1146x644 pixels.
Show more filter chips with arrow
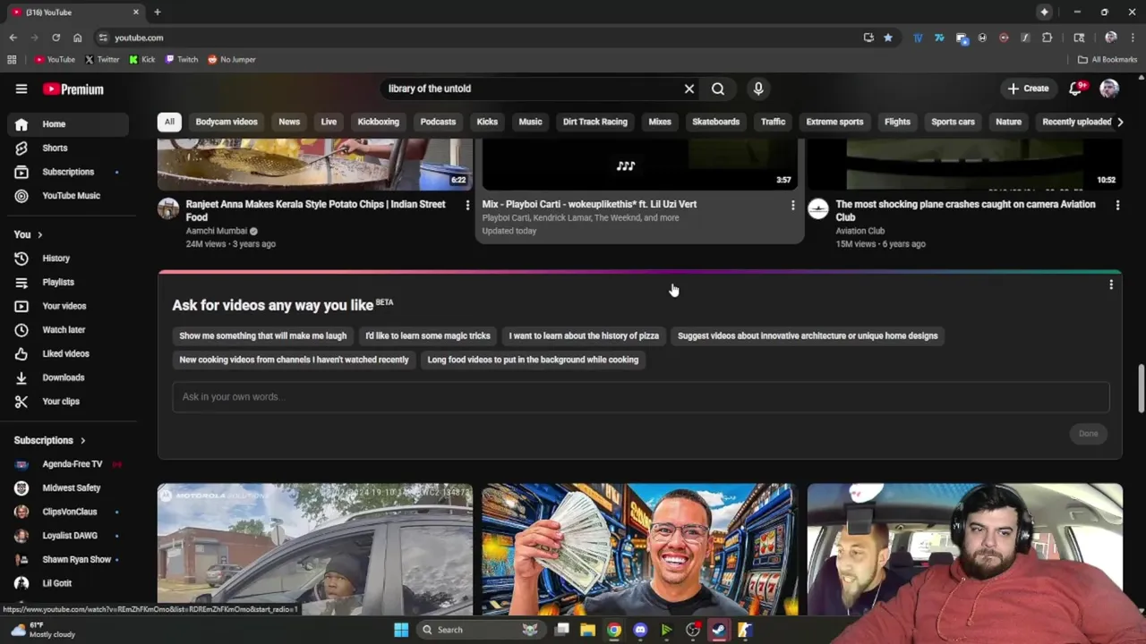1119,122
